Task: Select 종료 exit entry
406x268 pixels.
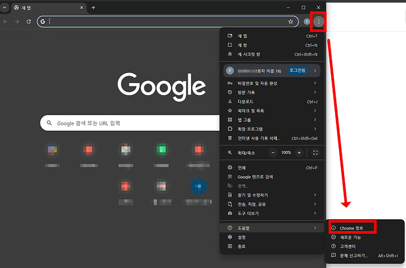Action: [x=272, y=247]
